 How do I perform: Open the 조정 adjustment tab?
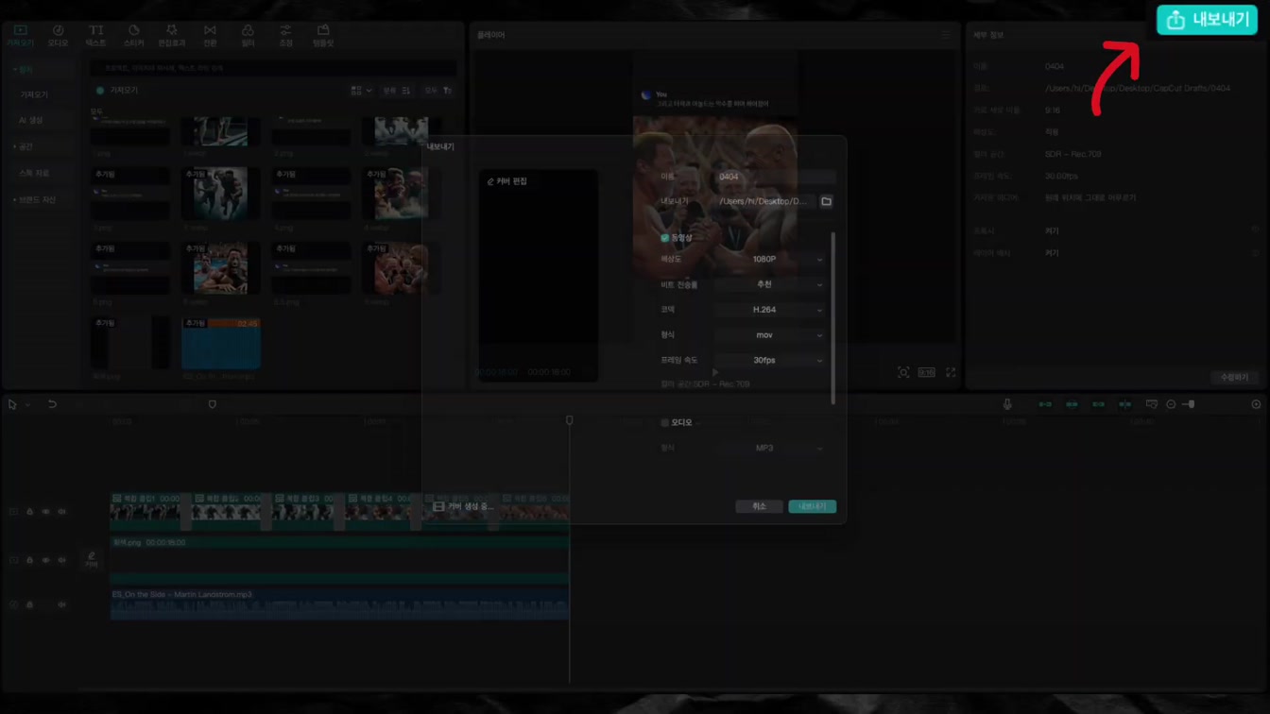point(285,36)
